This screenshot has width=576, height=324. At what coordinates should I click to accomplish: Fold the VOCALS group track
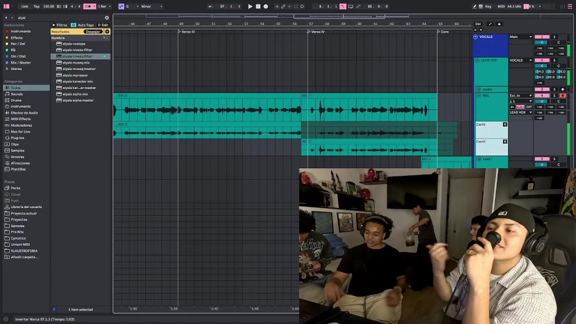click(476, 37)
